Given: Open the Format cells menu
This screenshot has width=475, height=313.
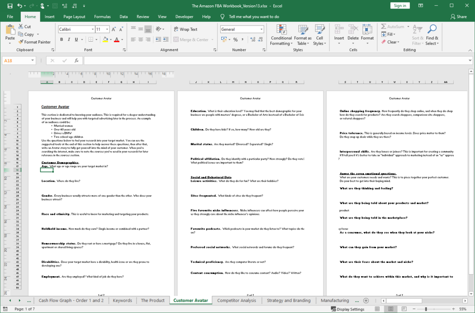Looking at the screenshot, I should tap(367, 35).
